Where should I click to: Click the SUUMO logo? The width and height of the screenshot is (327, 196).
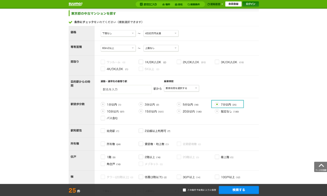point(76,4)
